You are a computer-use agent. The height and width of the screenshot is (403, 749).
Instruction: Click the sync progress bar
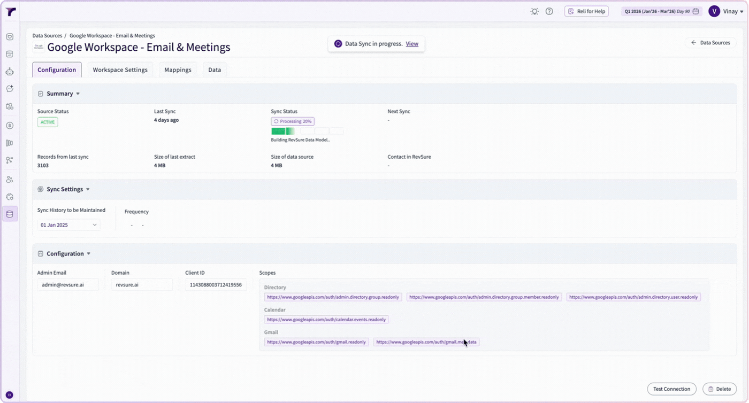(x=307, y=131)
